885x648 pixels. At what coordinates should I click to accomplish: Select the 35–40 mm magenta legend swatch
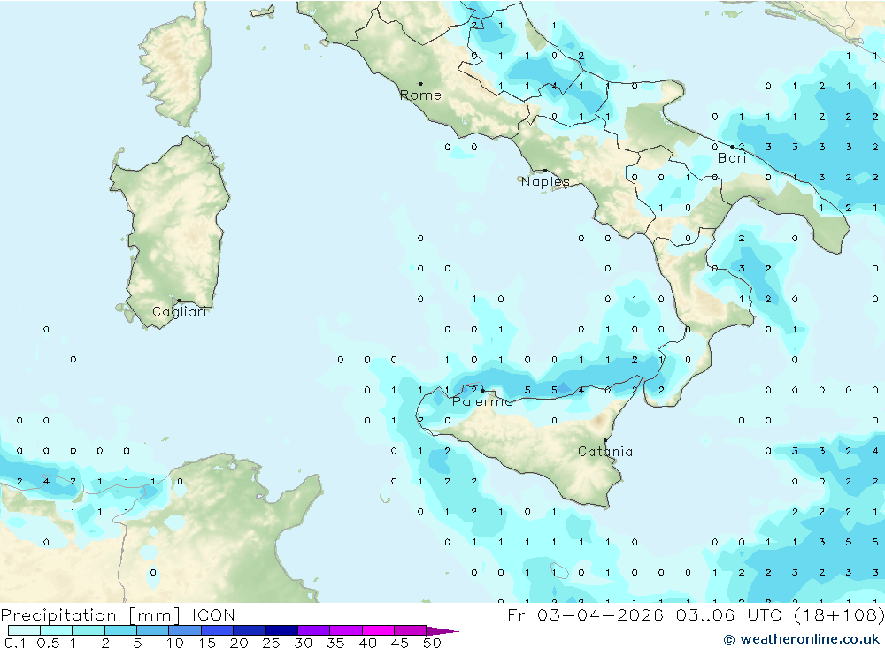pyautogui.click(x=346, y=630)
